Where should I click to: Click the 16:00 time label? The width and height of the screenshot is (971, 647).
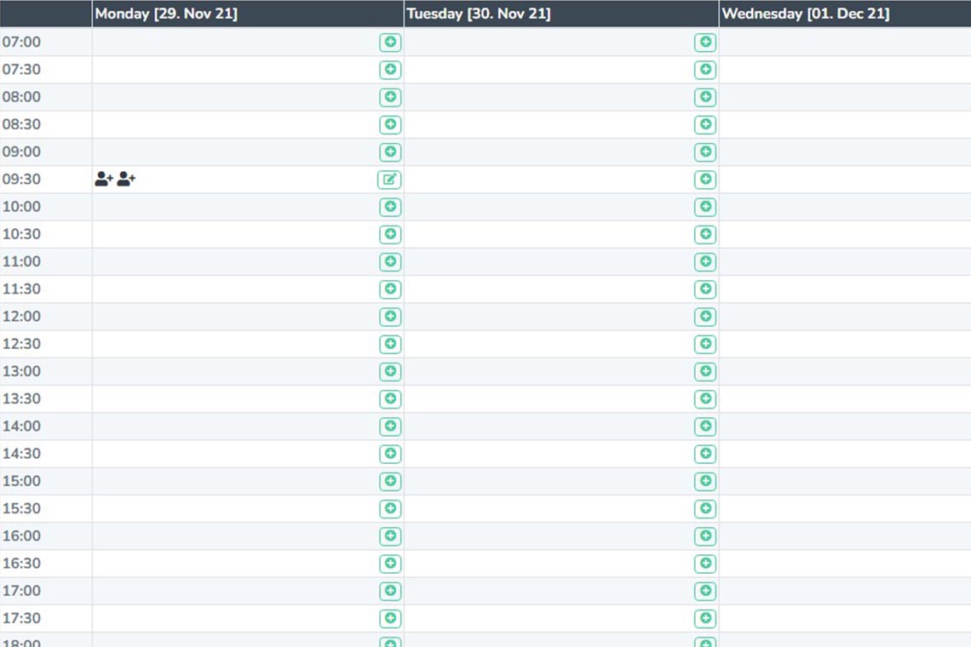pos(21,536)
